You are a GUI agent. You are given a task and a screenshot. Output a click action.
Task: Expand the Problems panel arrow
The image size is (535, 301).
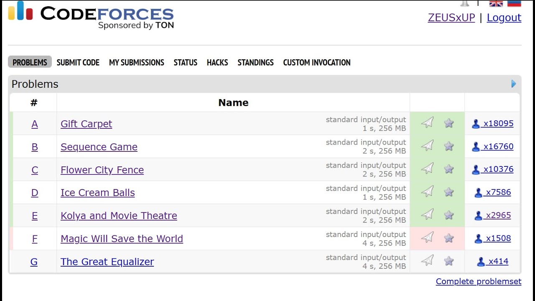point(514,84)
